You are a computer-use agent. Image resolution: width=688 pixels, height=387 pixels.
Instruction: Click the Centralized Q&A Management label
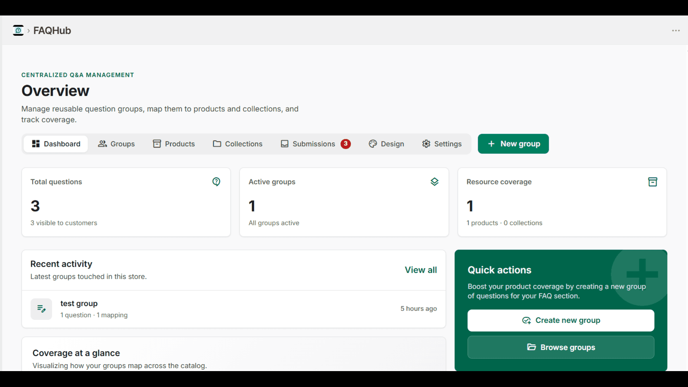[x=78, y=75]
